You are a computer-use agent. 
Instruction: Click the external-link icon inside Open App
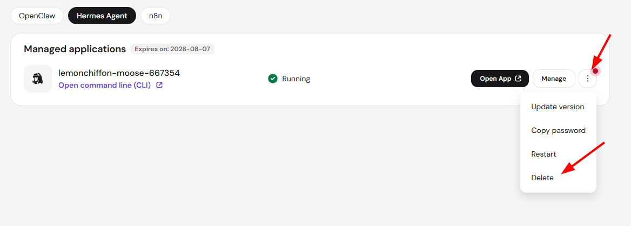(x=518, y=79)
